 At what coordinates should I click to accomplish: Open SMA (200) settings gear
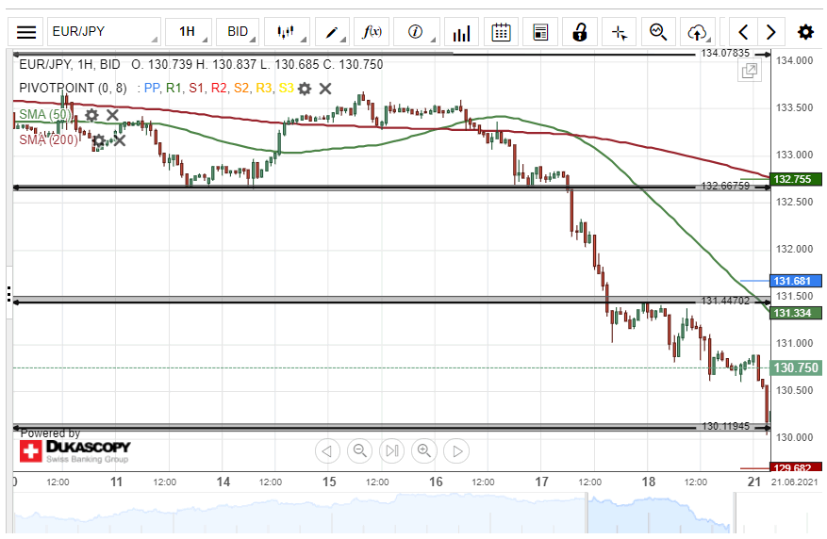point(99,140)
